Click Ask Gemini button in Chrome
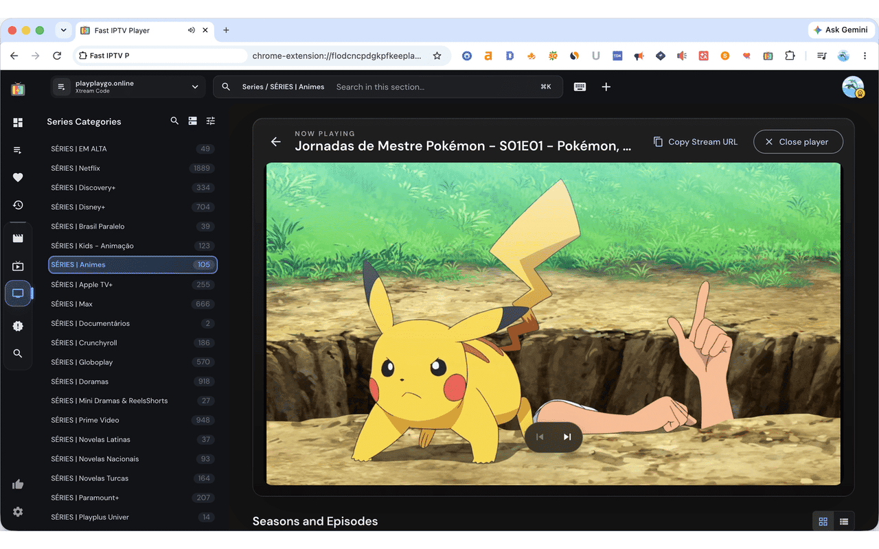 (841, 30)
